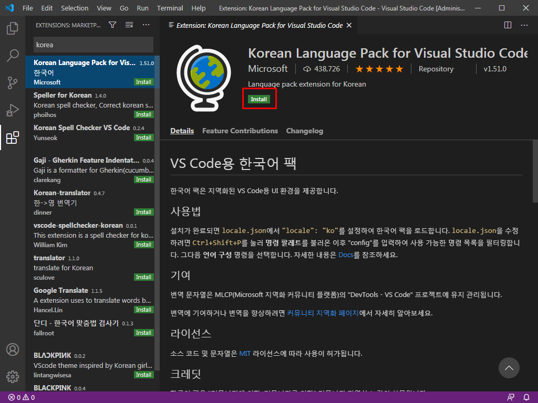538x403 pixels.
Task: Open the Manage gear icon
Action: (13, 377)
